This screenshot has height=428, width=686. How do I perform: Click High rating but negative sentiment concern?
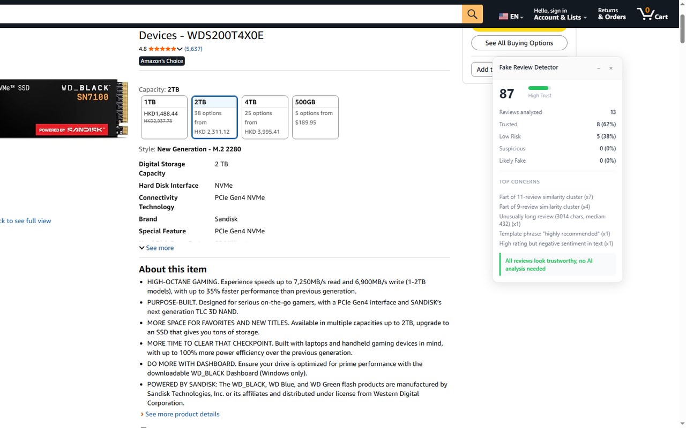click(556, 243)
